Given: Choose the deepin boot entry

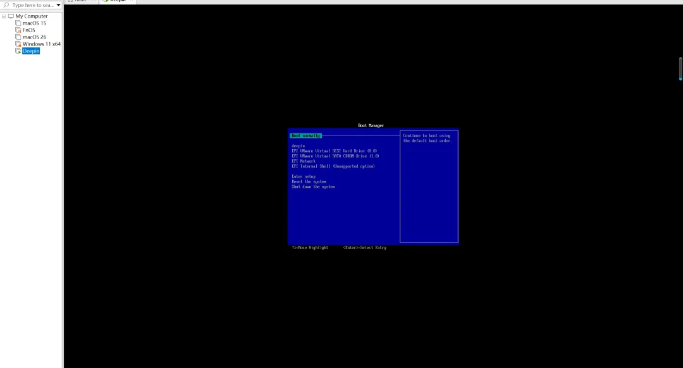Looking at the screenshot, I should click(x=298, y=146).
